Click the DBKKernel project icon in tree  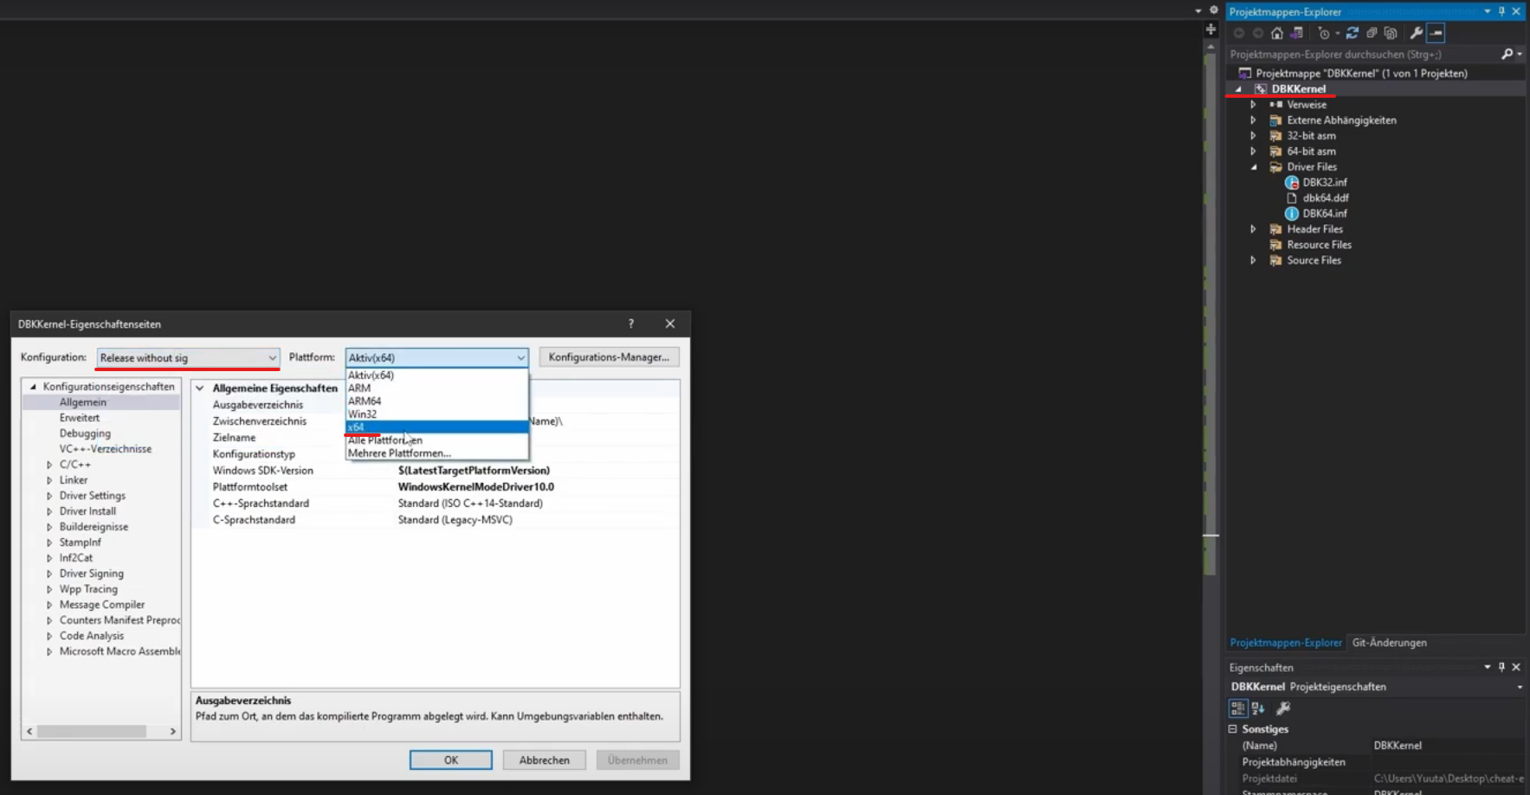[x=1261, y=89]
